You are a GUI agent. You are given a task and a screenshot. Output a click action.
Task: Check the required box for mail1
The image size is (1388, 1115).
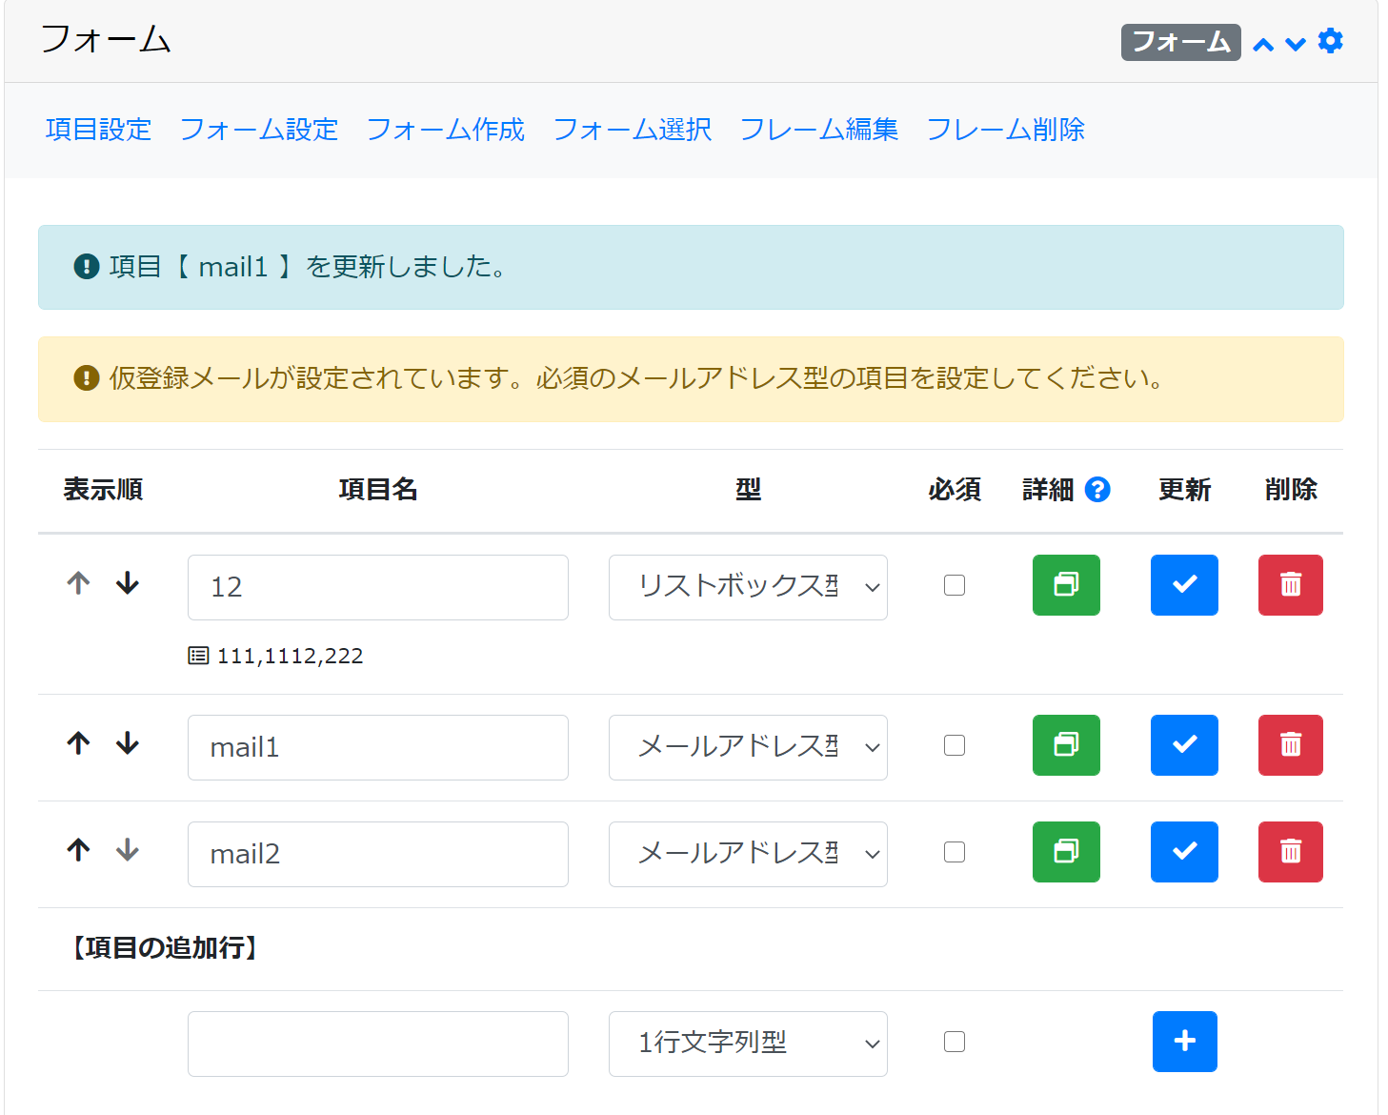tap(954, 745)
